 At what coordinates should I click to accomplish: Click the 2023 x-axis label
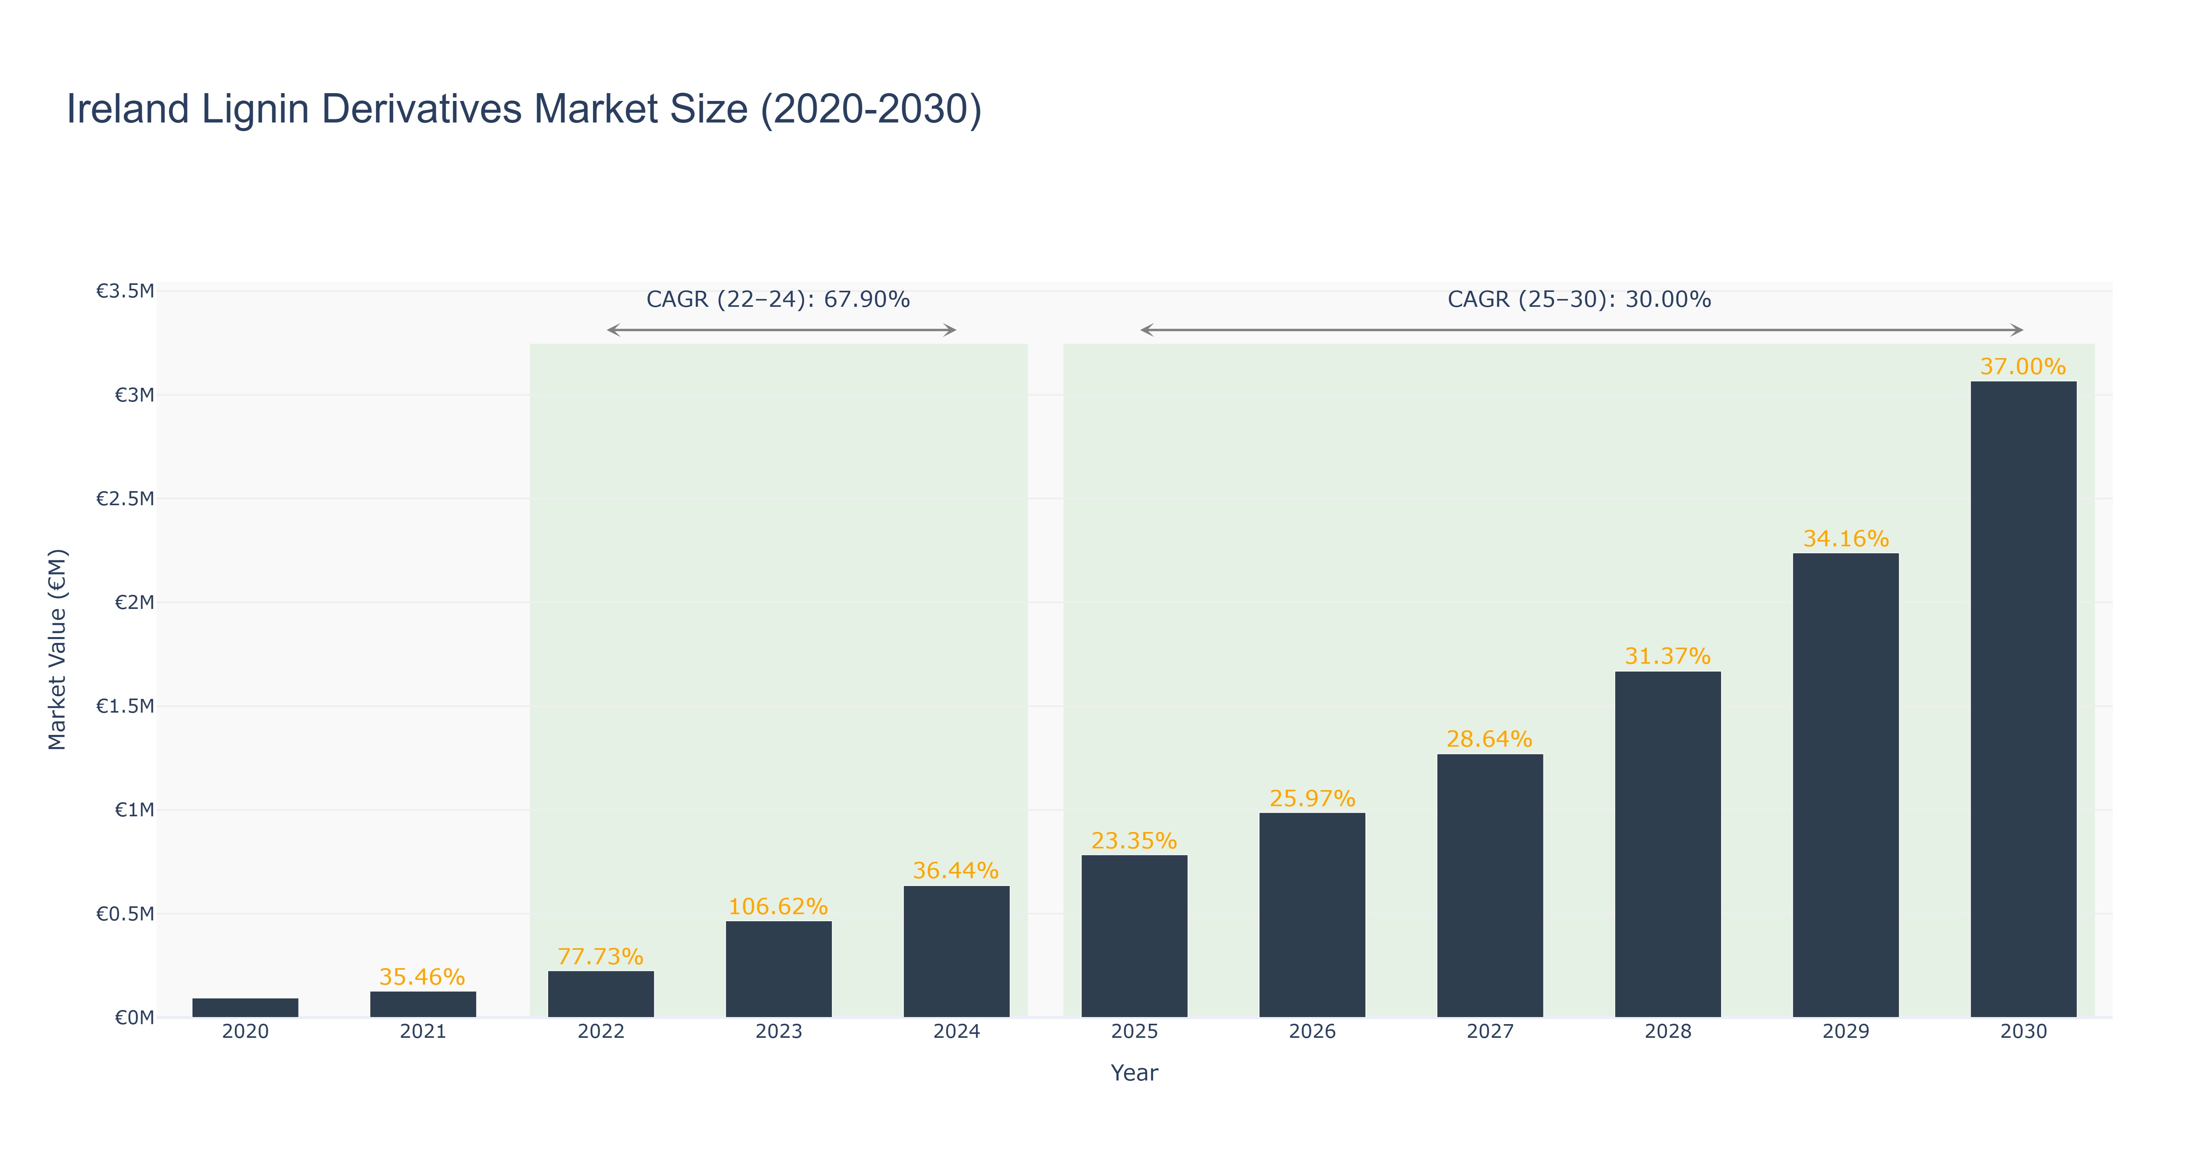point(779,1032)
